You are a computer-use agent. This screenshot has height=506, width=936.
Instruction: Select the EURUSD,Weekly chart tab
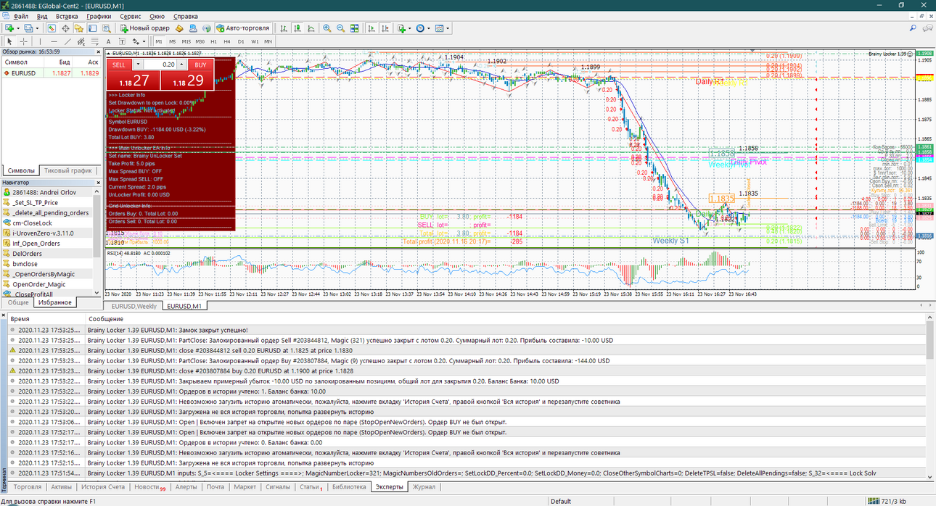[134, 306]
